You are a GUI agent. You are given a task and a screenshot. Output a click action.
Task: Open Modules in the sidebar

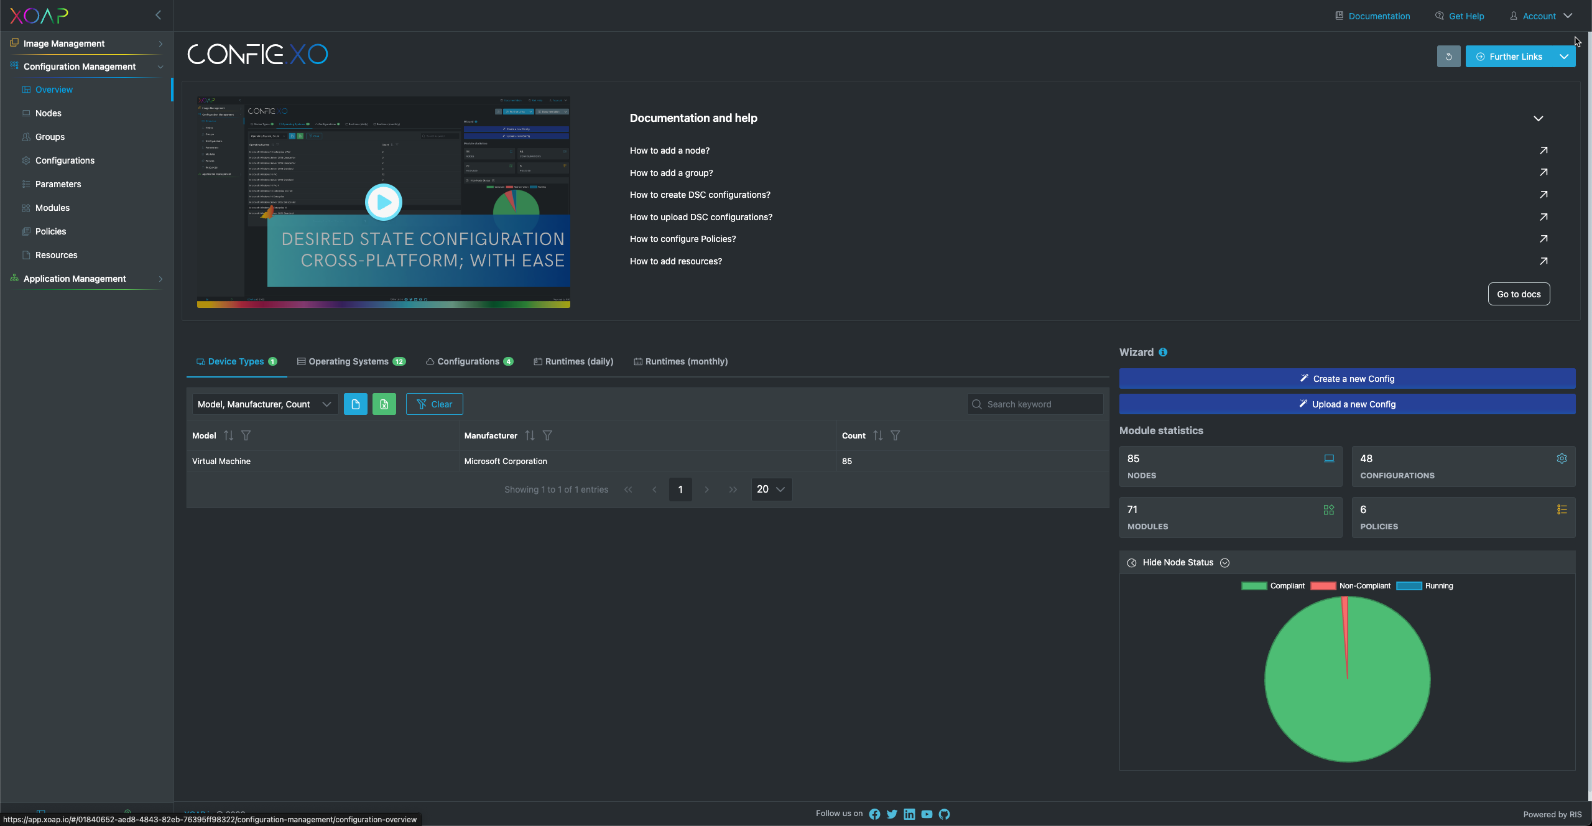(52, 208)
